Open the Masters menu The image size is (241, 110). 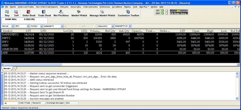pyautogui.click(x=127, y=7)
